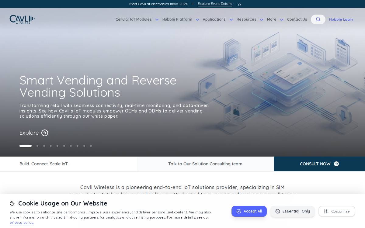This screenshot has width=365, height=228.
Task: Open the privacy policy link
Action: coord(22,223)
